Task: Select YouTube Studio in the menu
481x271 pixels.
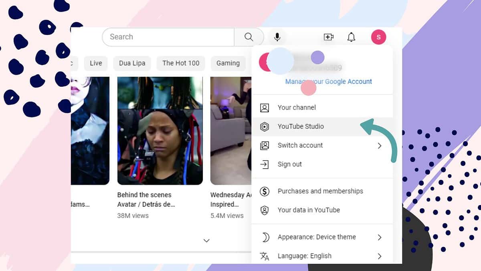Action: pos(322,126)
